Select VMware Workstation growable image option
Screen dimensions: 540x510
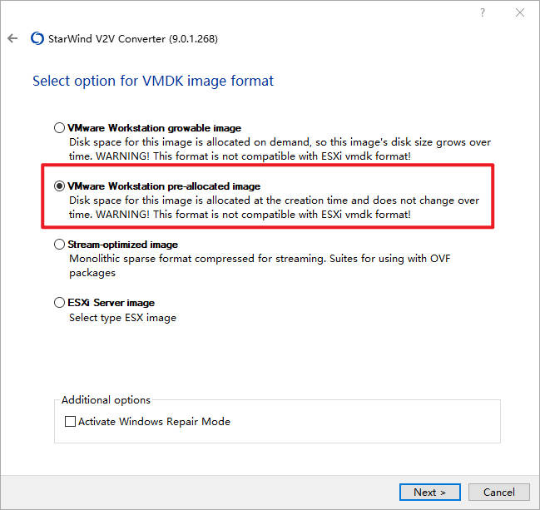59,128
